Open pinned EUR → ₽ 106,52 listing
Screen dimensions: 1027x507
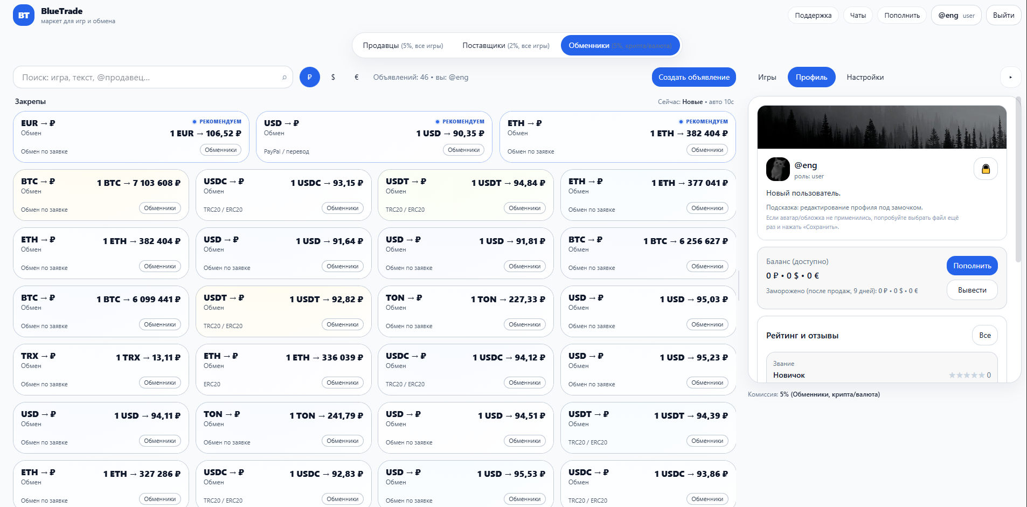[131, 137]
